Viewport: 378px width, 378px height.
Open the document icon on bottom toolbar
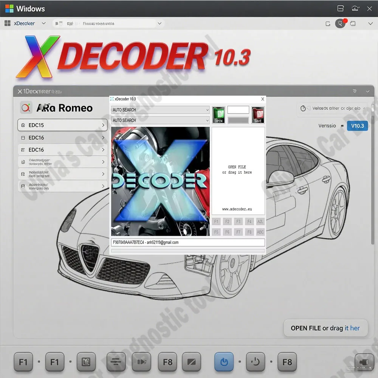[86, 362]
